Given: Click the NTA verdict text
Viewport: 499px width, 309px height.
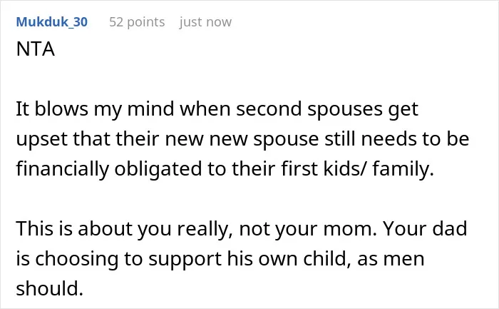Looking at the screenshot, I should [36, 49].
